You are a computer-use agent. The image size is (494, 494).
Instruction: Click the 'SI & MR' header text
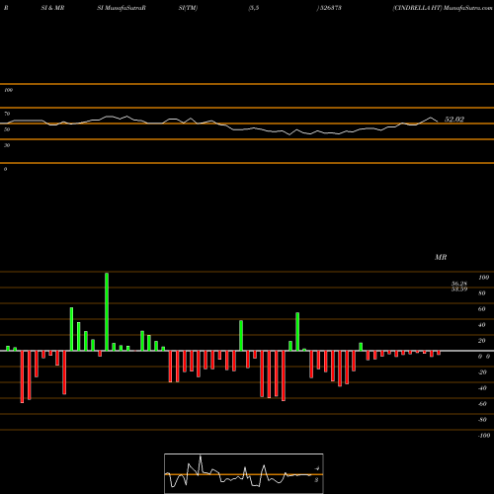point(52,8)
